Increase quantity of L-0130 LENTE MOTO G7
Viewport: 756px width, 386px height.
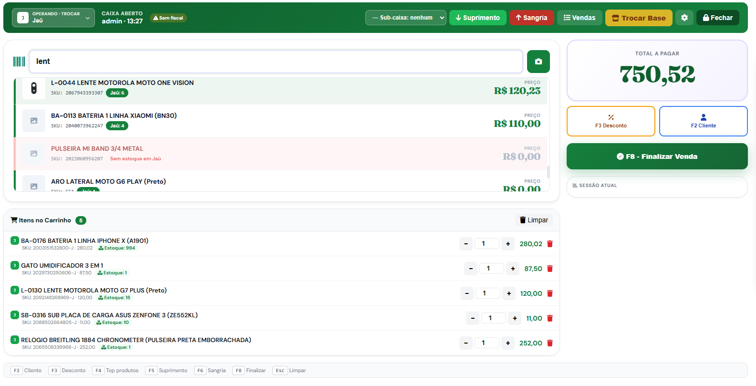coord(509,293)
